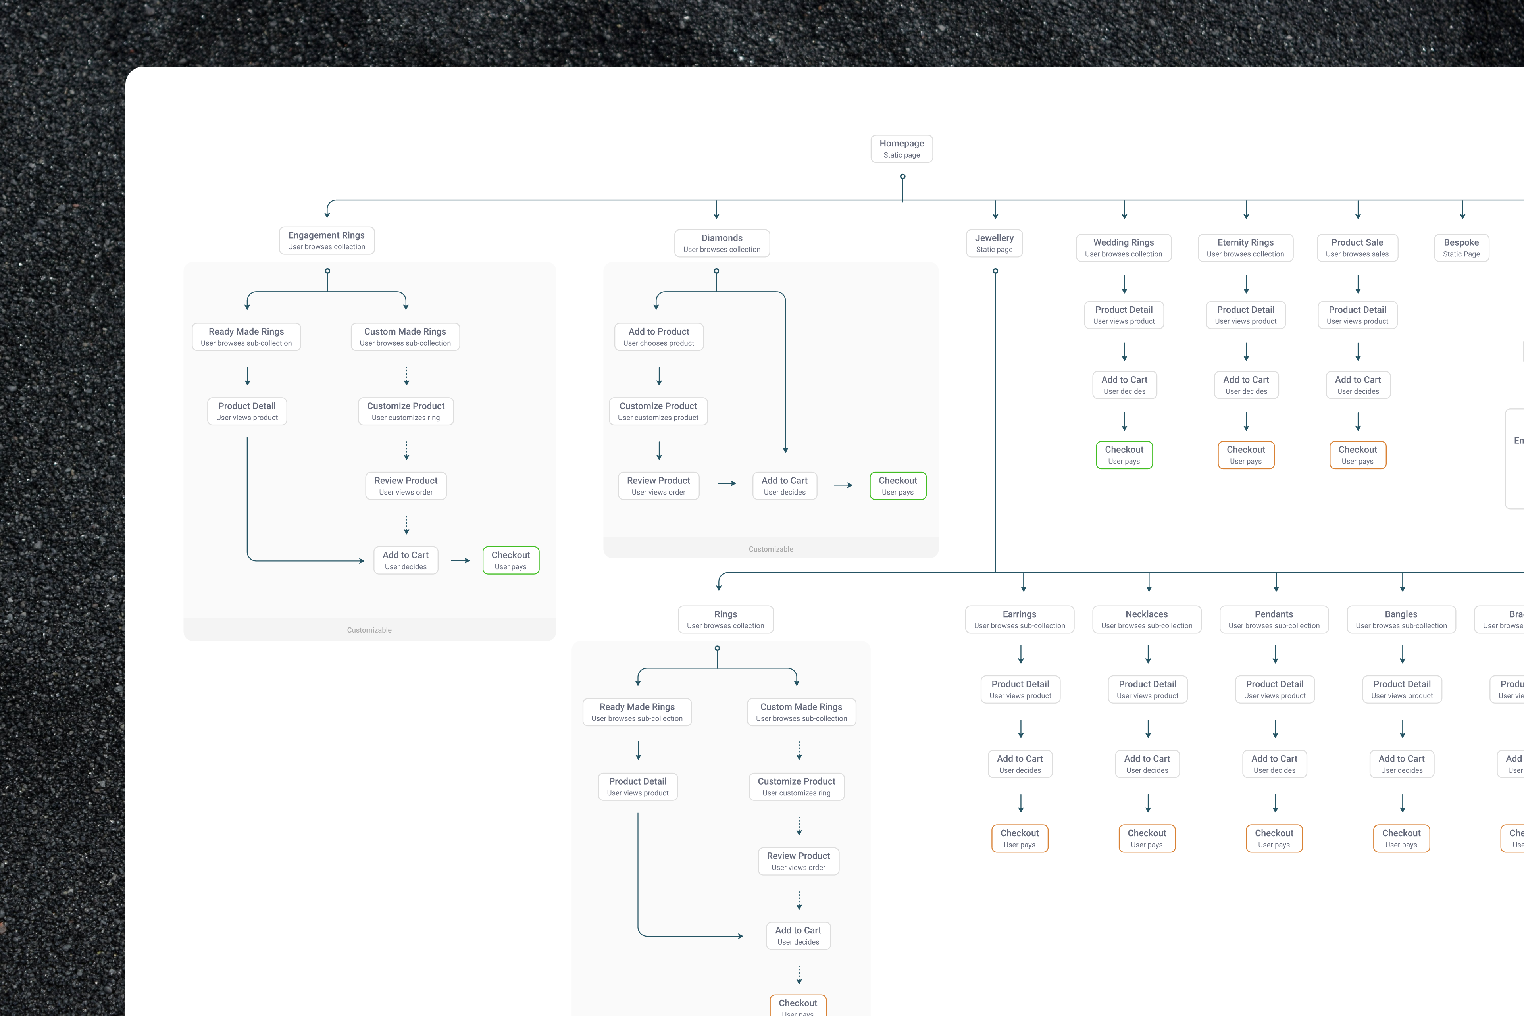Click orange Checkout under Eternity Rings
The width and height of the screenshot is (1524, 1016).
tap(1245, 455)
